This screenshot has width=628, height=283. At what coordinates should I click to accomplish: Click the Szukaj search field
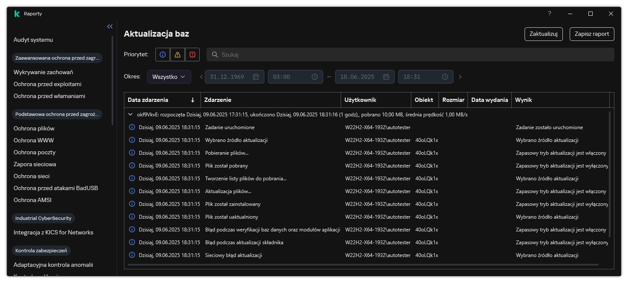pyautogui.click(x=409, y=55)
